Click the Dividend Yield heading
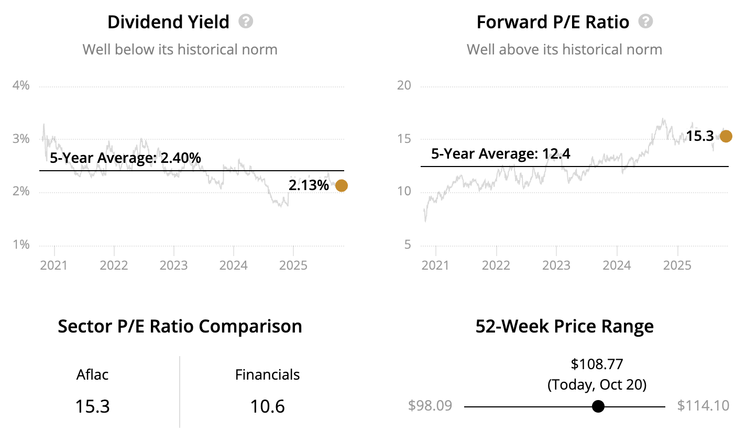Viewport: 746px width, 443px height. pyautogui.click(x=168, y=22)
